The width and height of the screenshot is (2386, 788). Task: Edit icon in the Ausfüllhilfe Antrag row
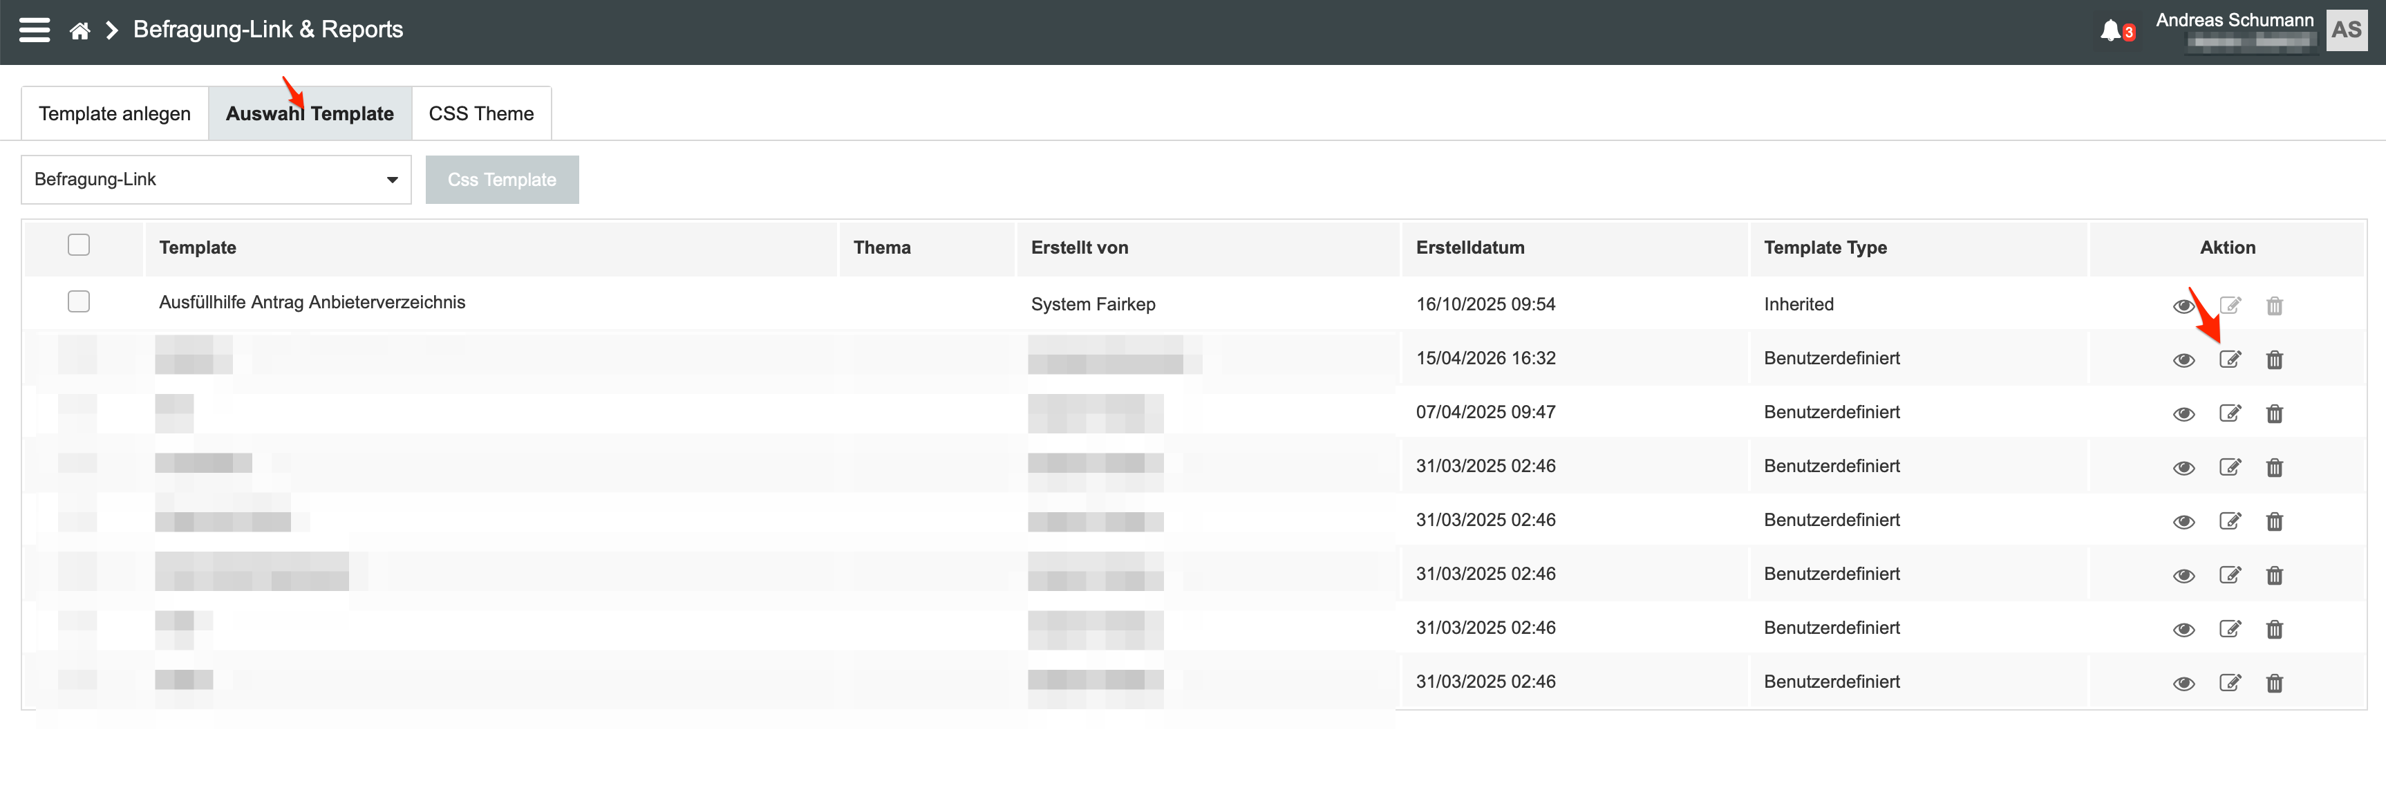click(2230, 306)
